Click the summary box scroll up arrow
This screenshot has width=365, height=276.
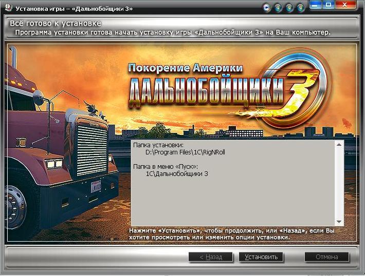pyautogui.click(x=339, y=145)
